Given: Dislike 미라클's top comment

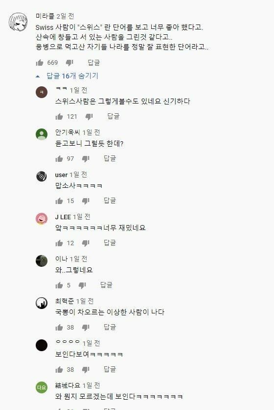Looking at the screenshot, I should (x=69, y=63).
